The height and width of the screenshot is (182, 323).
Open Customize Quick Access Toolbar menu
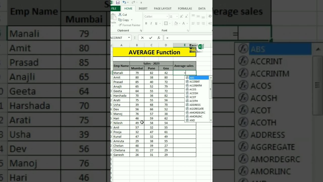point(141,3)
